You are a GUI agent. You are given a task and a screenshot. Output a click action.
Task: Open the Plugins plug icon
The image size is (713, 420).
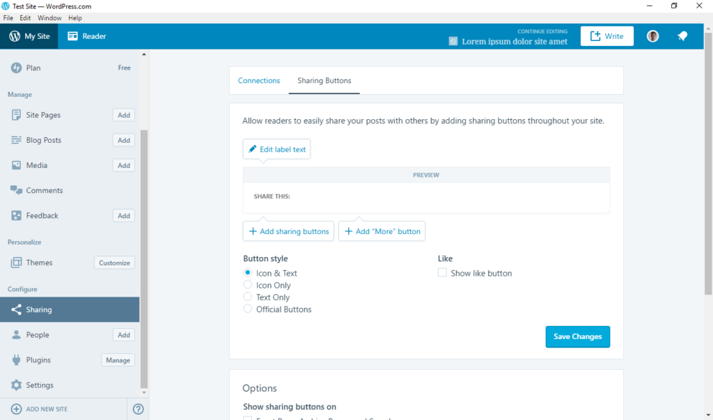pos(15,359)
